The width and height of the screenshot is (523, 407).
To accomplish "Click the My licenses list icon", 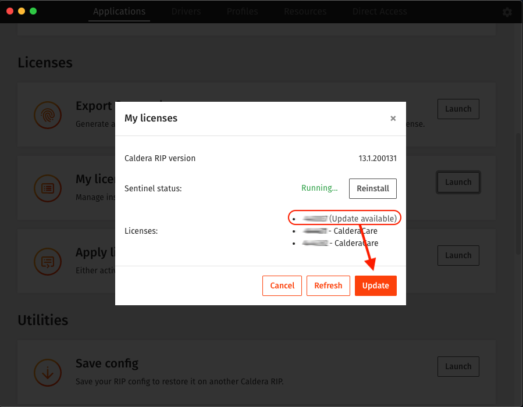I will click(x=48, y=188).
